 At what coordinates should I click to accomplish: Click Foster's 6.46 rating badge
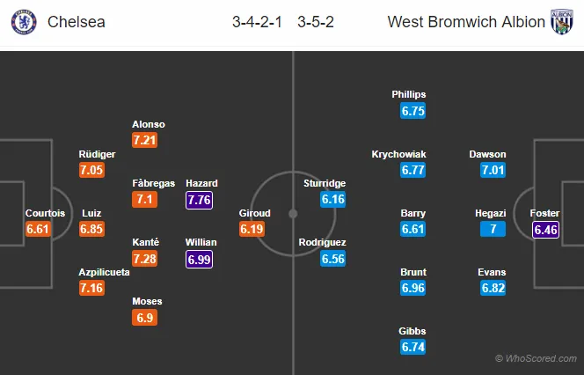tap(545, 229)
